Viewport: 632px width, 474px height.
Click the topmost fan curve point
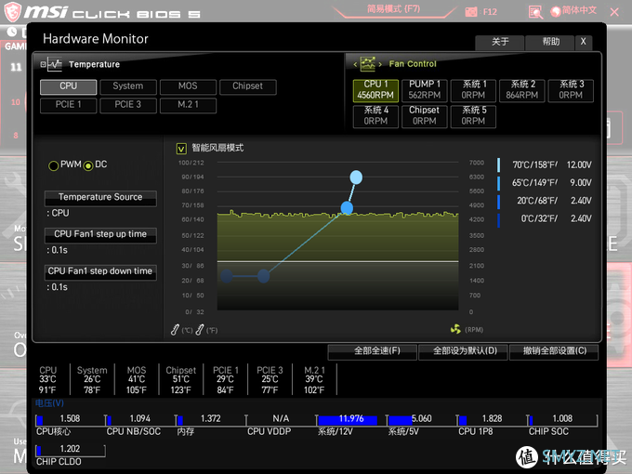click(x=356, y=178)
